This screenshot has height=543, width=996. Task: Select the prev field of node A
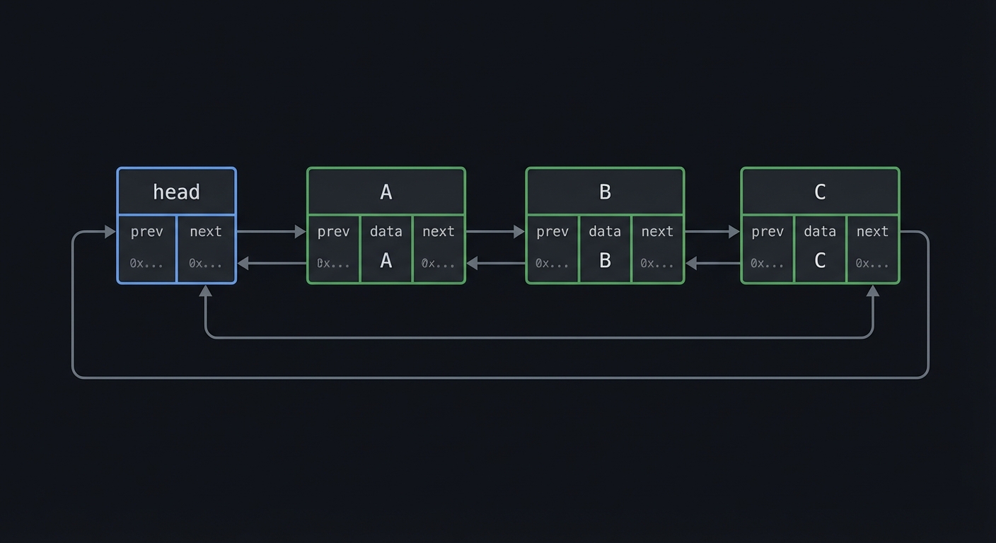point(333,249)
